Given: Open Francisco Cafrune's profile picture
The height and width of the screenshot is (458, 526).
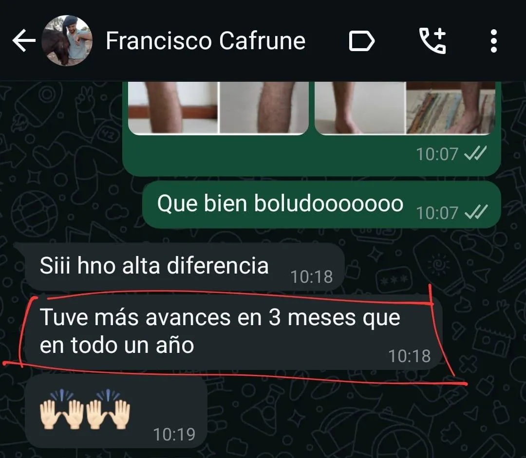Looking at the screenshot, I should 67,40.
